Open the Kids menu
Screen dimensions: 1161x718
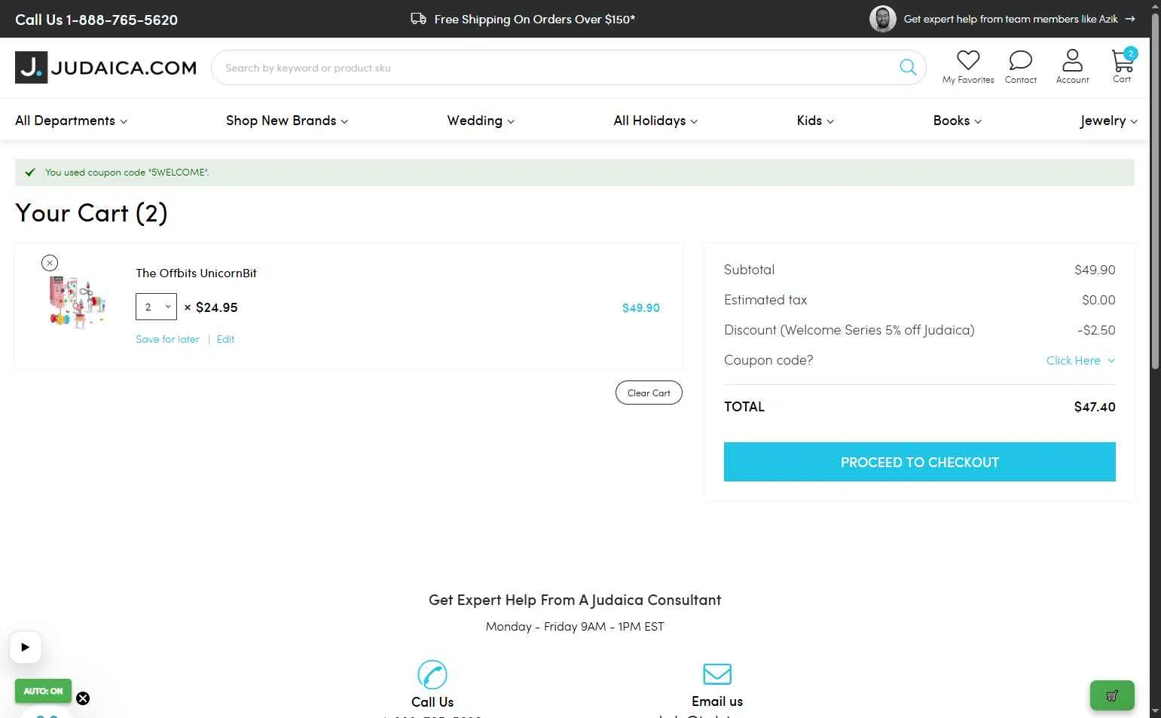point(815,121)
